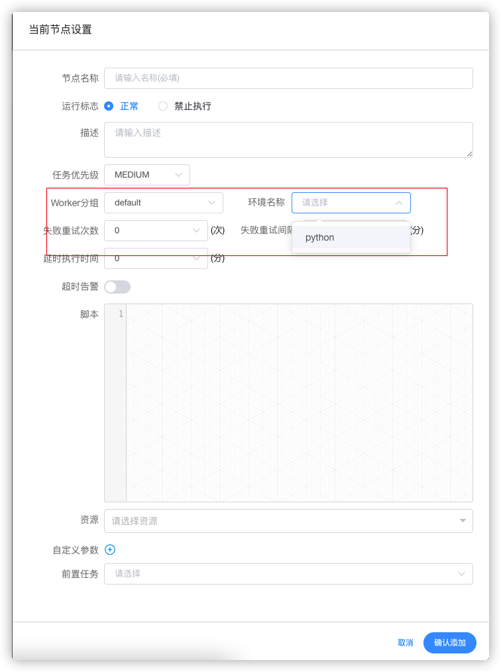The width and height of the screenshot is (501, 672).
Task: Click the arrow in 延时执行时间 select
Action: pyautogui.click(x=196, y=258)
